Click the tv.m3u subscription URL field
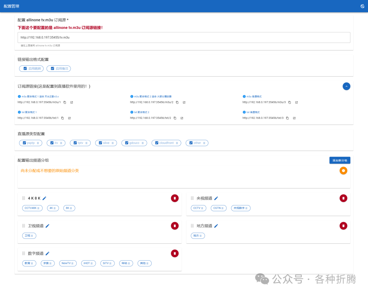Viewport: 368px width, 294px height. [184, 37]
